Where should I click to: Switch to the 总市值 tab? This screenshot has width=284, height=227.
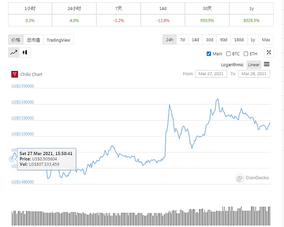(x=33, y=40)
